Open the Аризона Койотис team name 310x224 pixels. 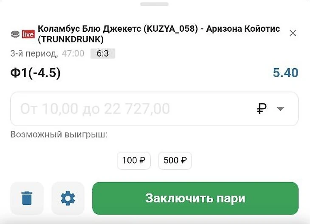point(243,29)
